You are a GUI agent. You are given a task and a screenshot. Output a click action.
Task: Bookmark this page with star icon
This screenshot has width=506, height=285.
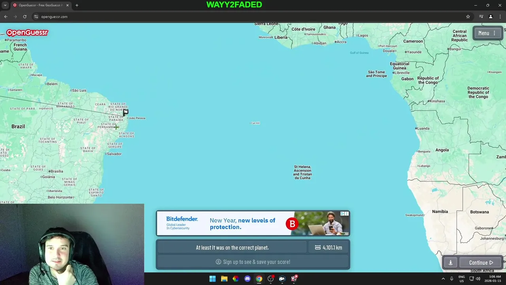pyautogui.click(x=468, y=17)
